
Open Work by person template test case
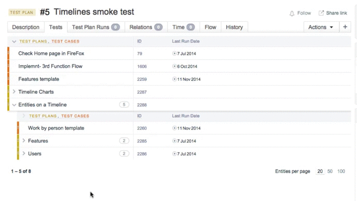(56, 128)
